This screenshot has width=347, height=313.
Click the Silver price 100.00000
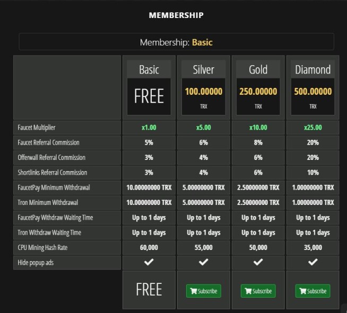pyautogui.click(x=204, y=91)
